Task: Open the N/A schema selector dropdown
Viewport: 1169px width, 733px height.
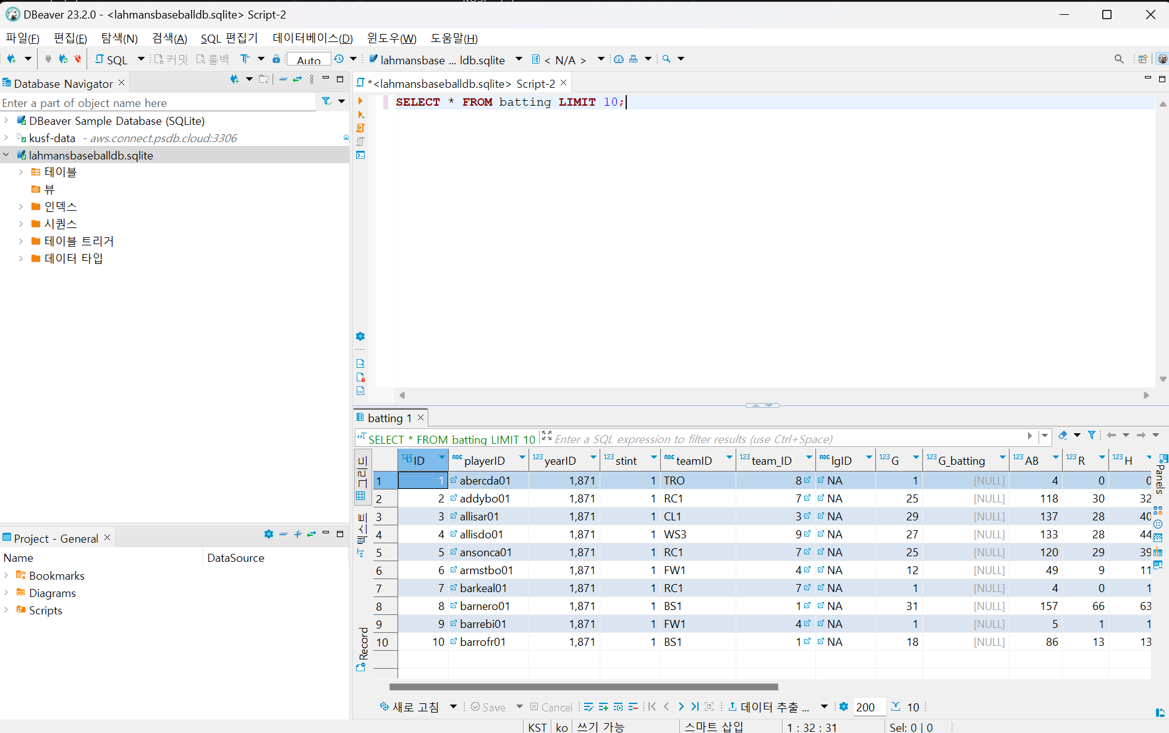Action: (600, 59)
